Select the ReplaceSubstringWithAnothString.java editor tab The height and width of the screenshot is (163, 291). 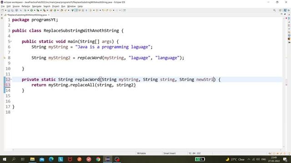27,15
